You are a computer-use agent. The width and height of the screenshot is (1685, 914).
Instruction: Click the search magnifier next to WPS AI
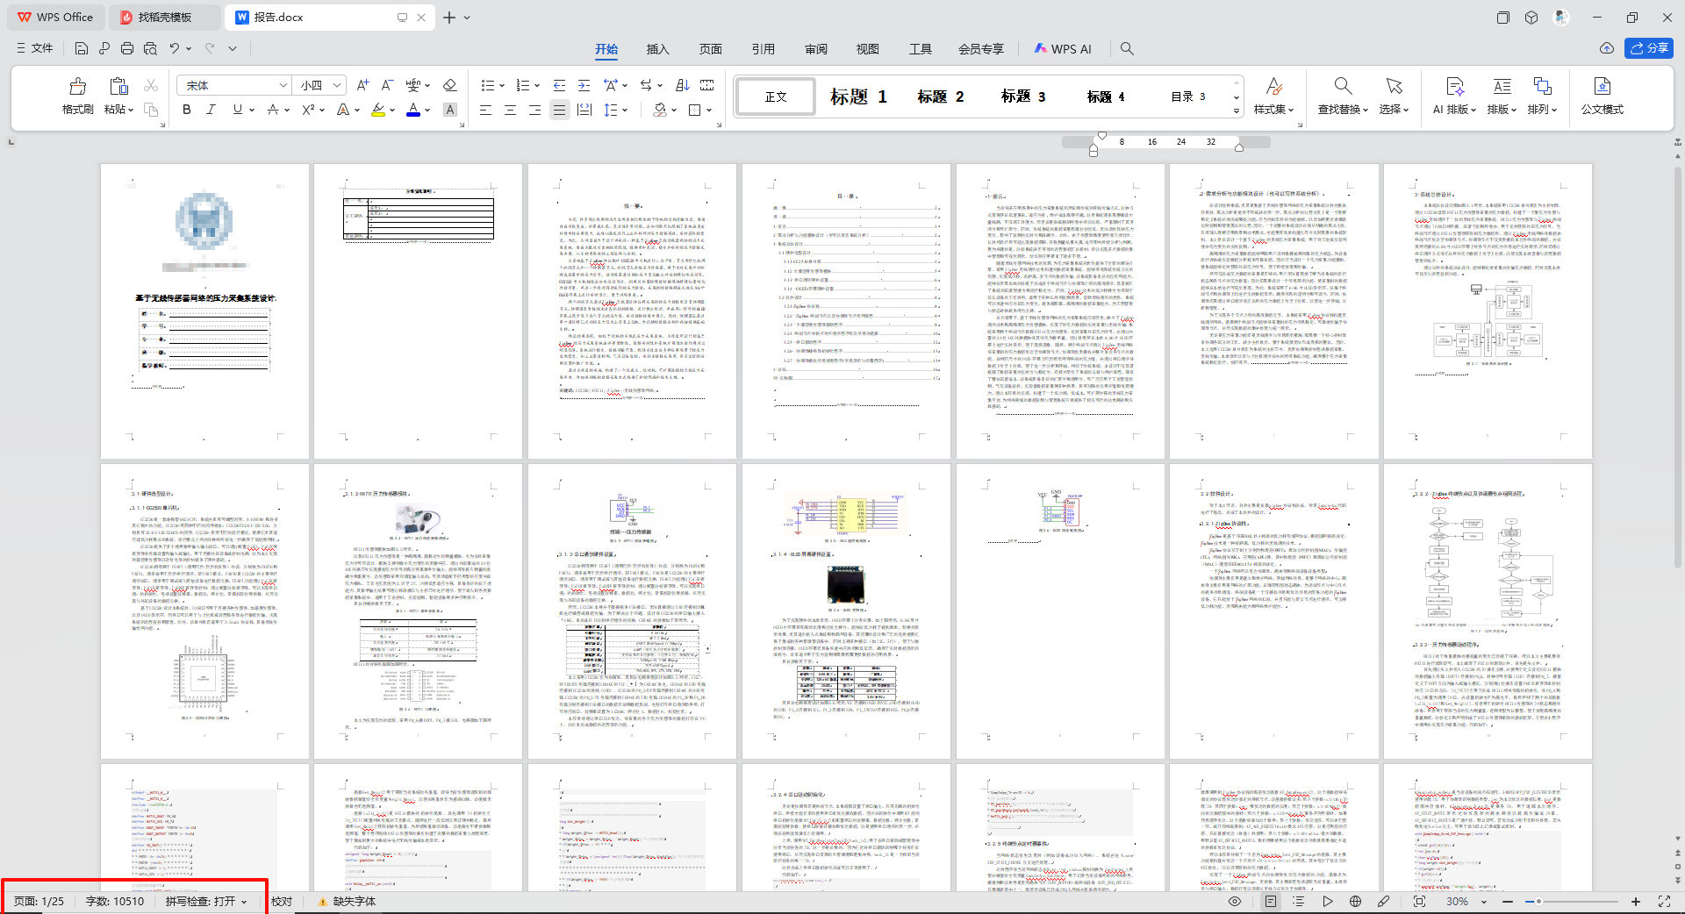tap(1127, 49)
